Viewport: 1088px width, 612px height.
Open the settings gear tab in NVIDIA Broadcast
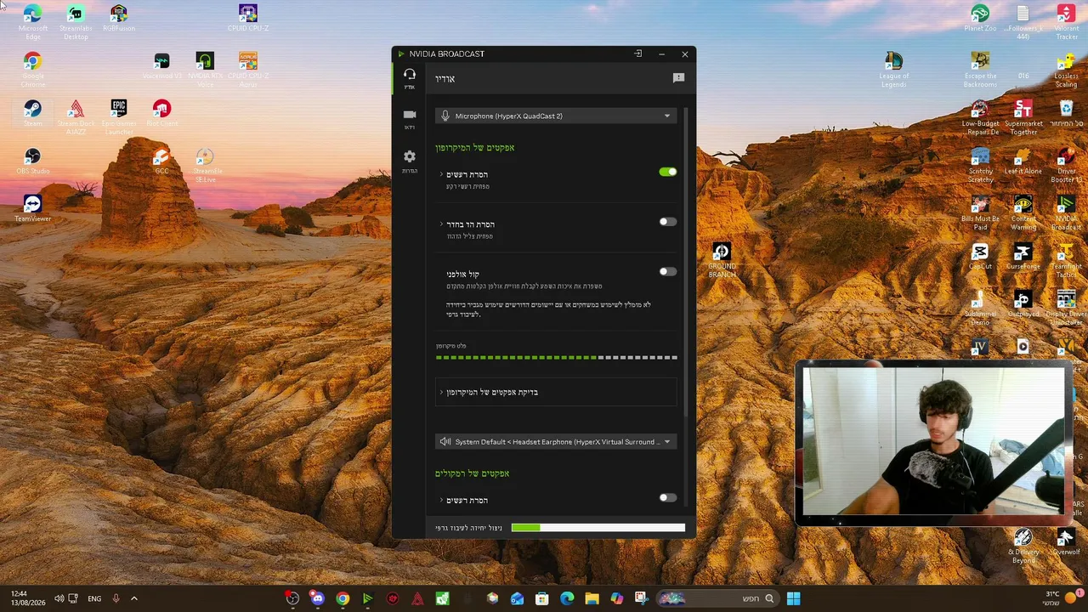(x=410, y=161)
